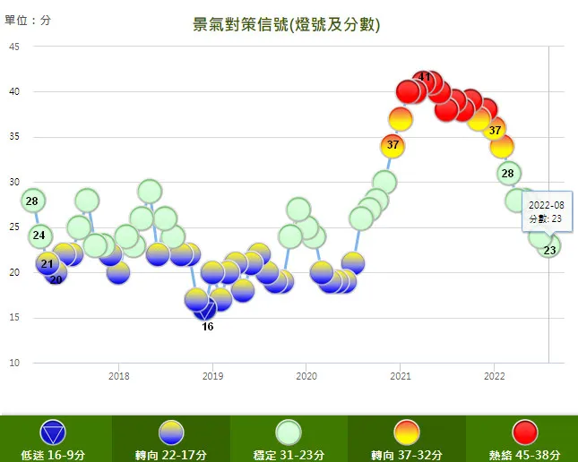The height and width of the screenshot is (462, 578).
Task: Click the 2020 x-axis label
Action: (306, 376)
